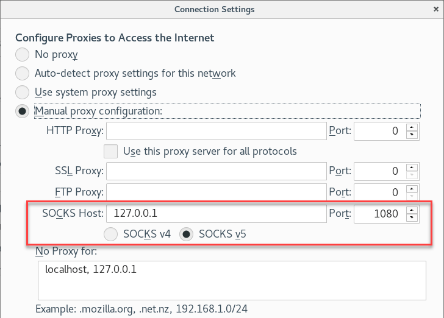This screenshot has height=318, width=444.
Task: Choose Auto-detect proxy settings for this network
Action: (x=23, y=74)
